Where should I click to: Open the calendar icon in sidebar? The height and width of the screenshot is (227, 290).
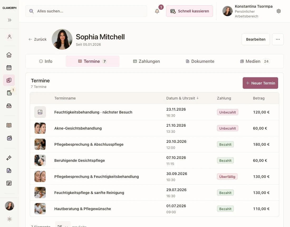tap(9, 68)
